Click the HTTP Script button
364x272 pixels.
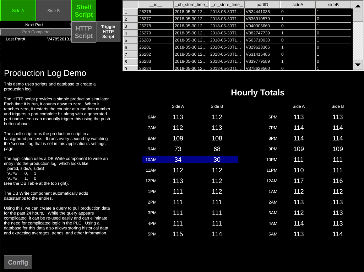tap(84, 32)
